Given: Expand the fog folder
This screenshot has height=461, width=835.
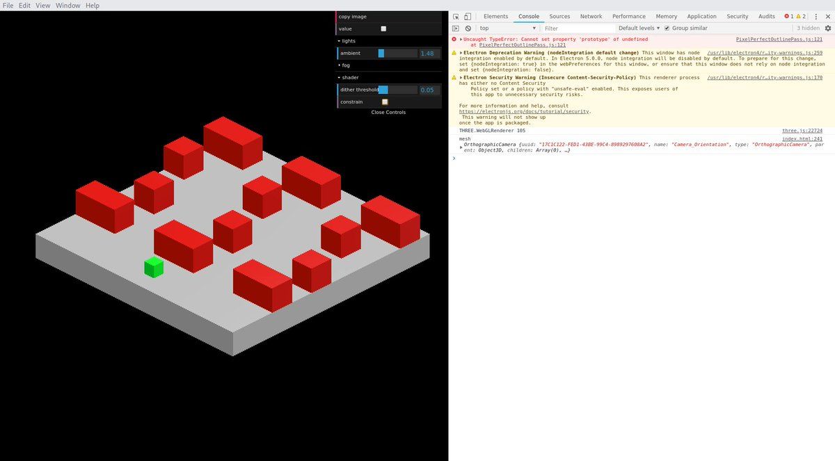Looking at the screenshot, I should pos(389,65).
